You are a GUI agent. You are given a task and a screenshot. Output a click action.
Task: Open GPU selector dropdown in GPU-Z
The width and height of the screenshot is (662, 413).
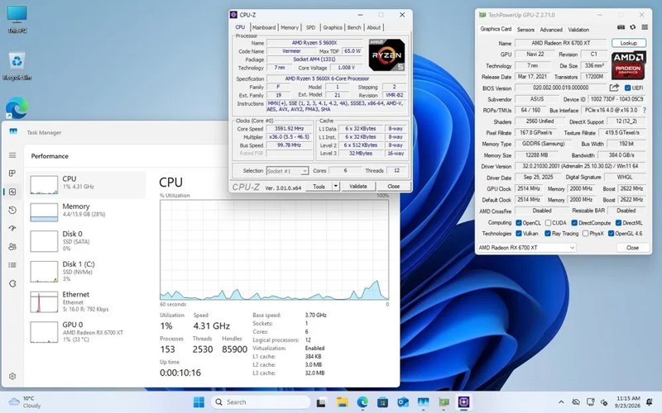point(527,247)
